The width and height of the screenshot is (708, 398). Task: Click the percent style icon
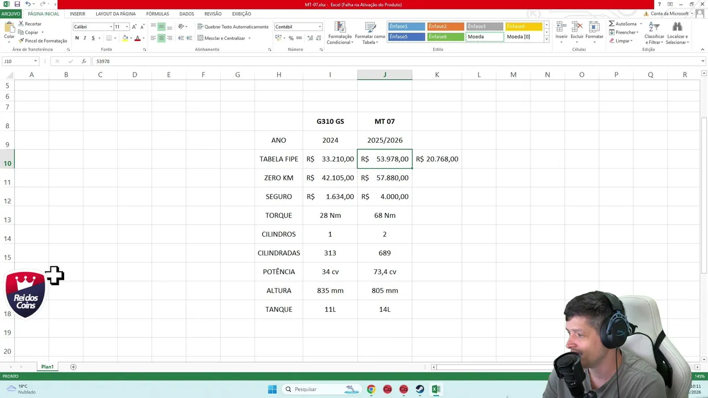[x=291, y=38]
